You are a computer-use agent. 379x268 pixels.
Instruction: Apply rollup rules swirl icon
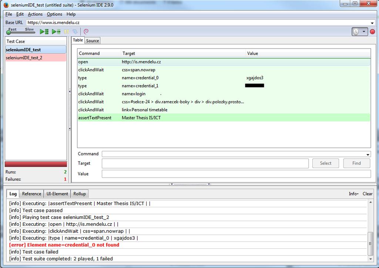[86, 32]
